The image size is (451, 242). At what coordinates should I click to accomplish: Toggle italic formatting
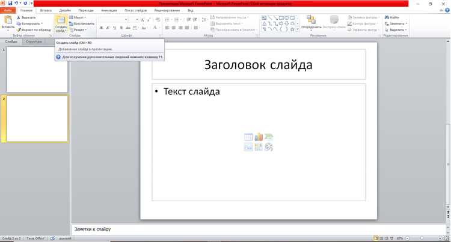[108, 28]
